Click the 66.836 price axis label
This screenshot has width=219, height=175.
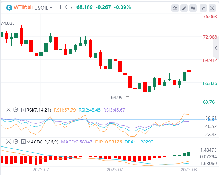(x=210, y=83)
